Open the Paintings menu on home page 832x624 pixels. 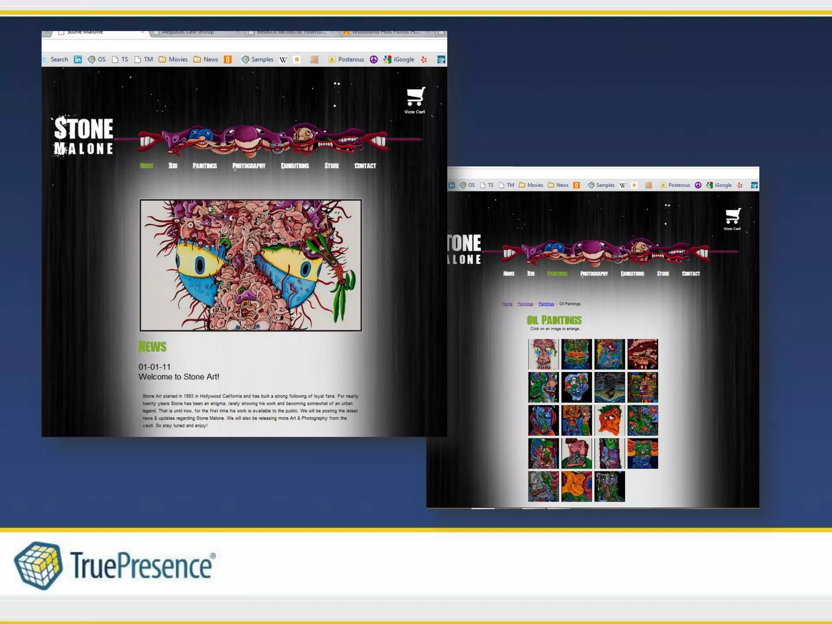(204, 166)
